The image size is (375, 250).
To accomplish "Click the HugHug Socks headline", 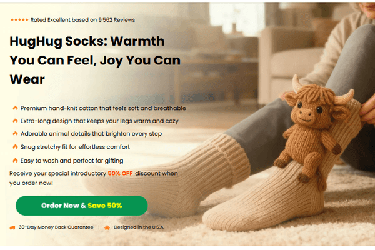I will point(95,60).
